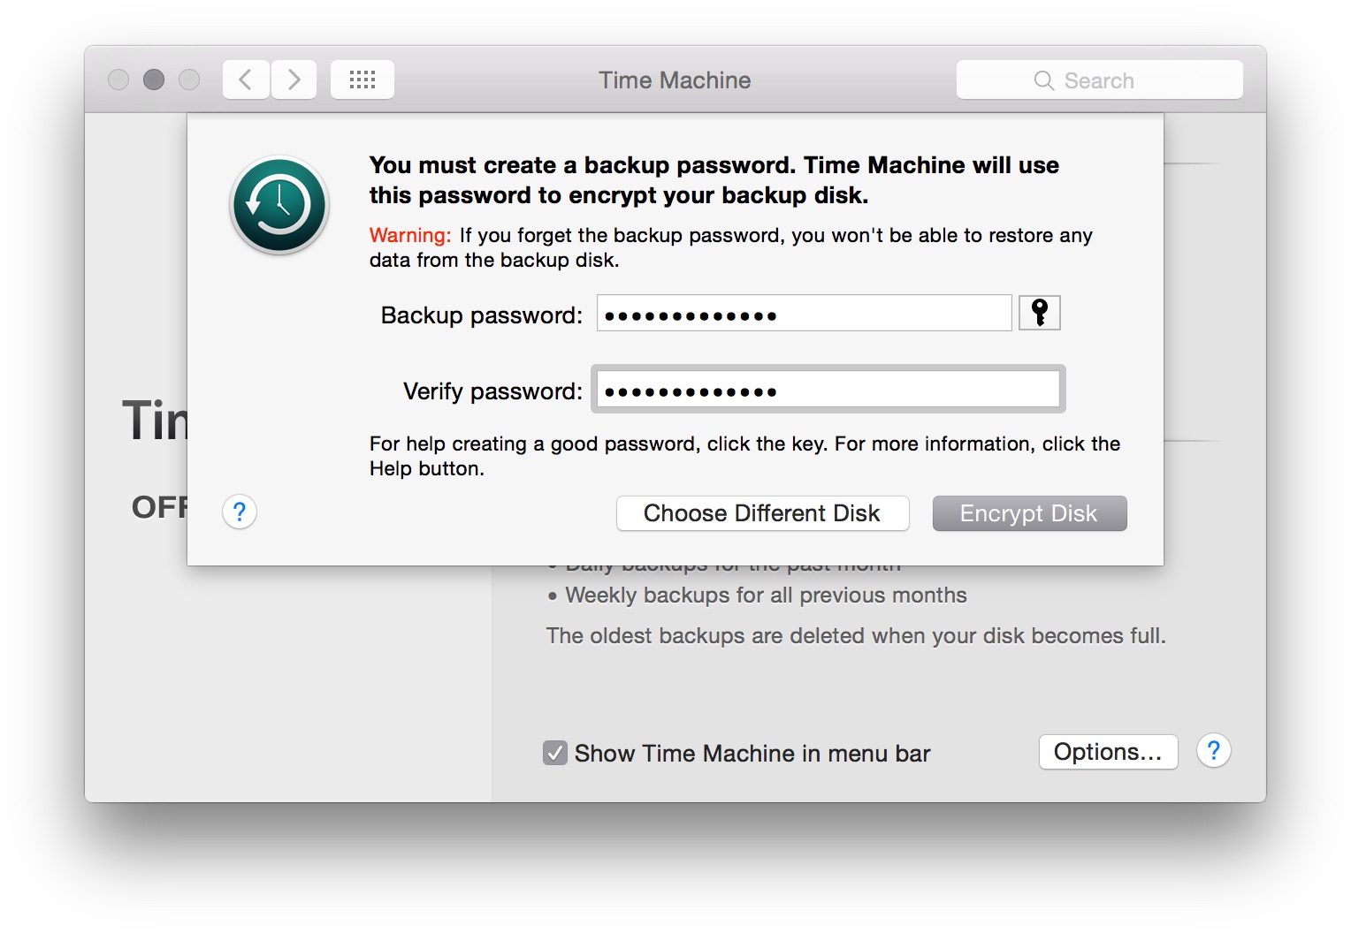The width and height of the screenshot is (1351, 933).
Task: Click the Encrypt Disk button
Action: click(x=1030, y=513)
